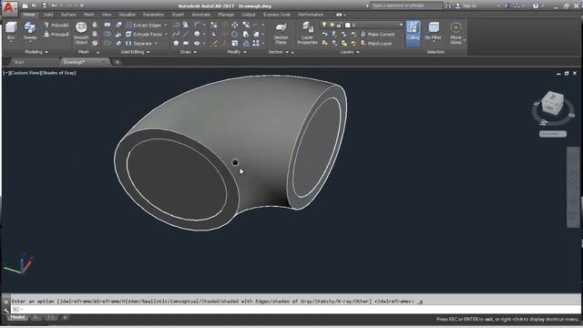
Task: Open the Extract Edges dropdown arrow
Action: (x=166, y=25)
